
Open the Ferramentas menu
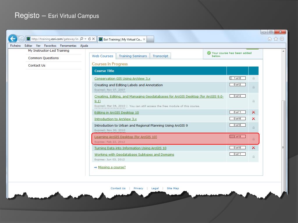(68, 46)
